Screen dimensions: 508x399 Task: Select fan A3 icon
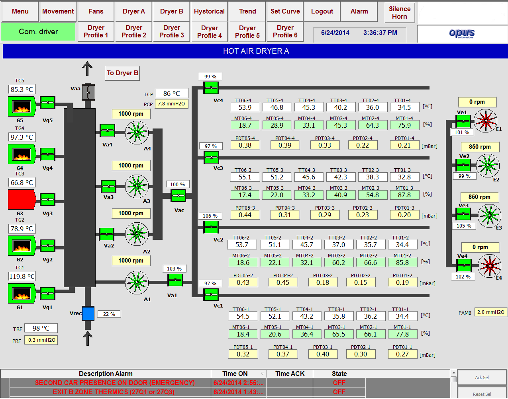point(137,186)
